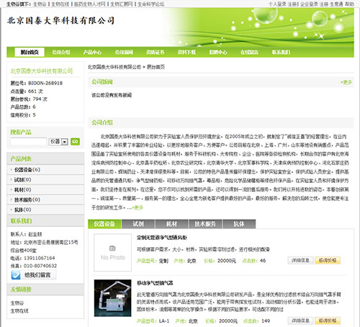
Task: Open the 医药生物人才网 top link
Action: (x=90, y=4)
